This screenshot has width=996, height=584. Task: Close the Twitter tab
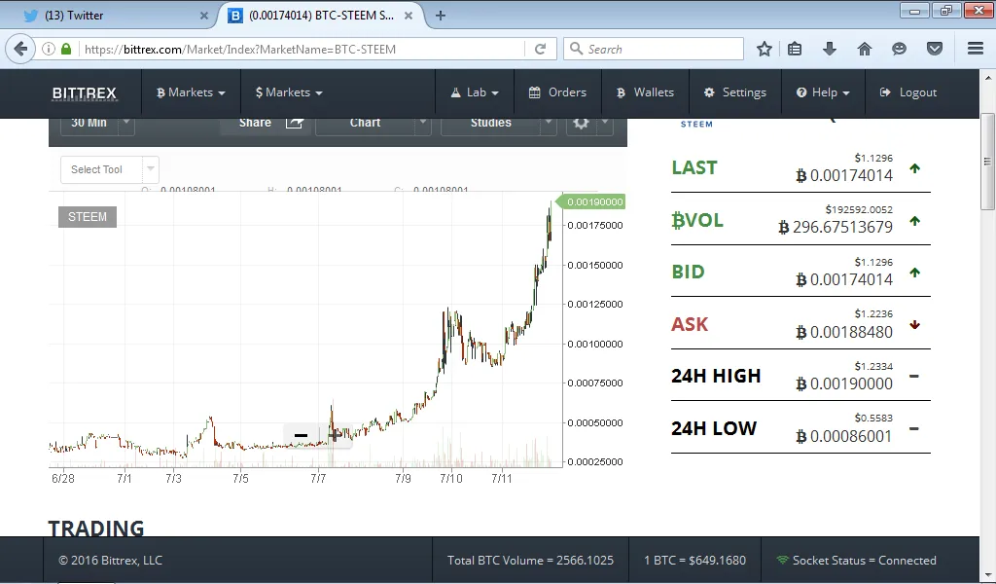(204, 16)
